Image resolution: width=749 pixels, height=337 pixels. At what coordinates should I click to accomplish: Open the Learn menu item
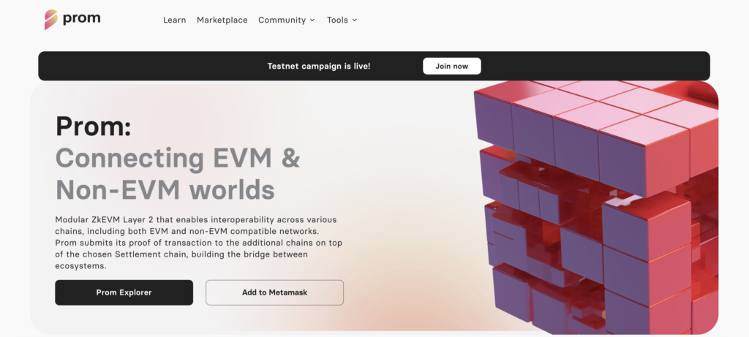[x=174, y=20]
